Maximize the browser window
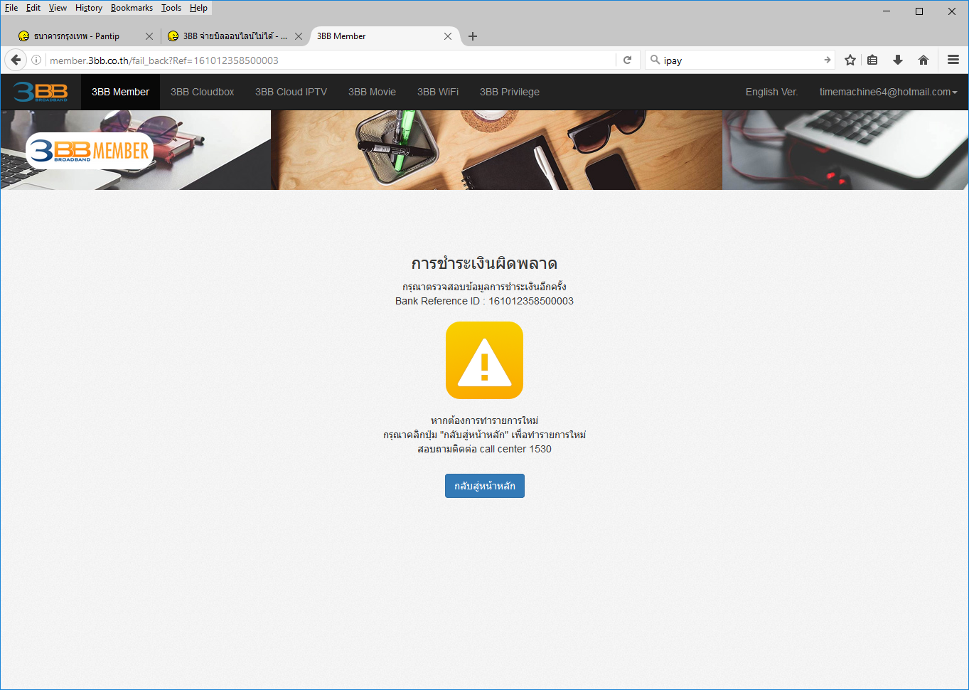Screen dimensions: 969x690 919,11
